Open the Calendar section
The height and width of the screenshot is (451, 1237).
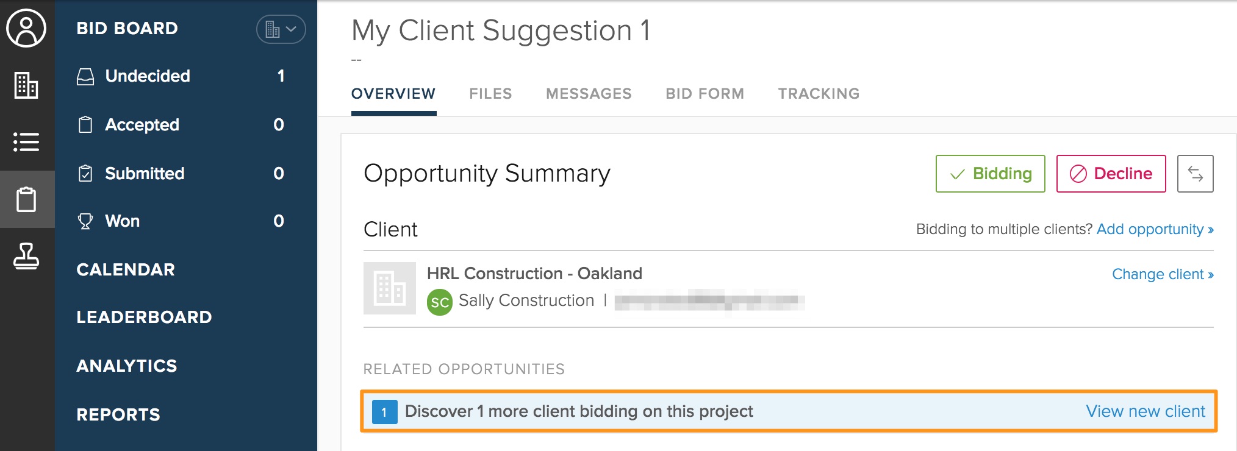point(126,269)
